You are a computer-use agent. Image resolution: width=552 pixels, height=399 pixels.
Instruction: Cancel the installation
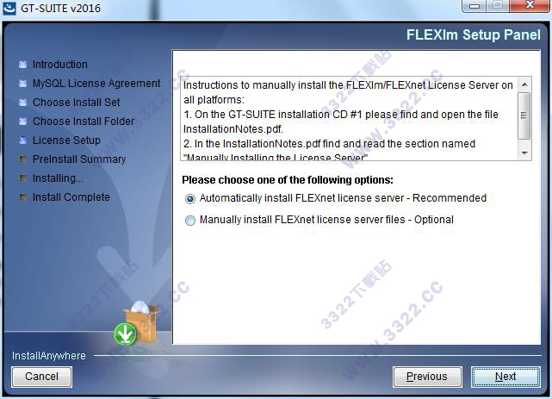coord(41,377)
